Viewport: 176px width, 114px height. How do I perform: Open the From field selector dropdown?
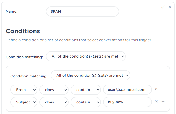24,90
